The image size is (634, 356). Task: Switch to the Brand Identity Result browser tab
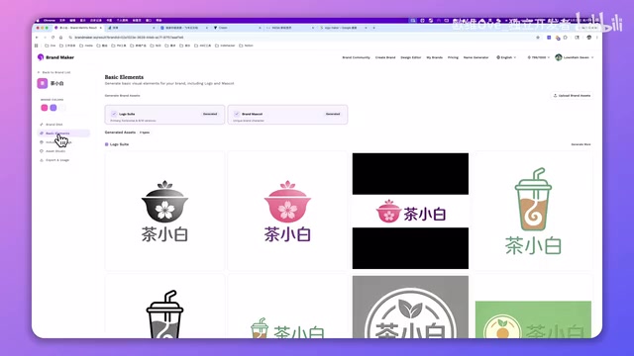click(78, 28)
